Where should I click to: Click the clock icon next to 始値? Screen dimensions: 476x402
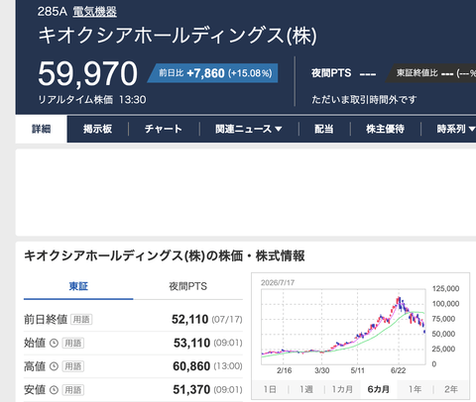coord(54,343)
